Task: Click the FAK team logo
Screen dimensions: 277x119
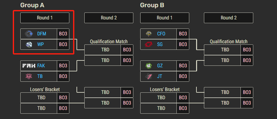Action: point(29,66)
